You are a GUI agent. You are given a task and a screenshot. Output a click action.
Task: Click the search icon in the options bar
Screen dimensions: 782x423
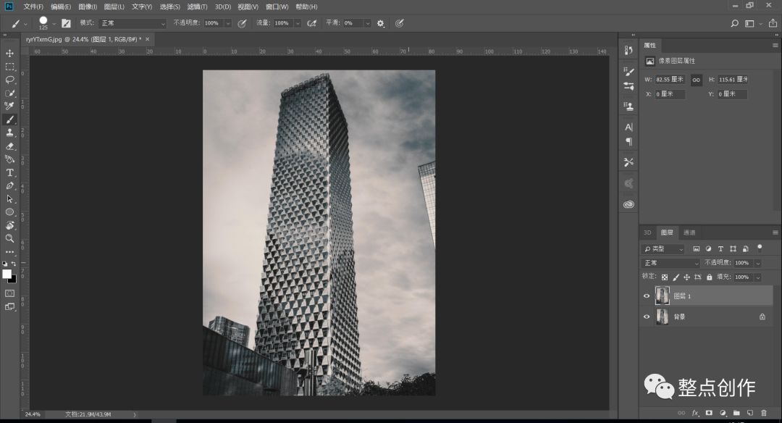(x=734, y=23)
